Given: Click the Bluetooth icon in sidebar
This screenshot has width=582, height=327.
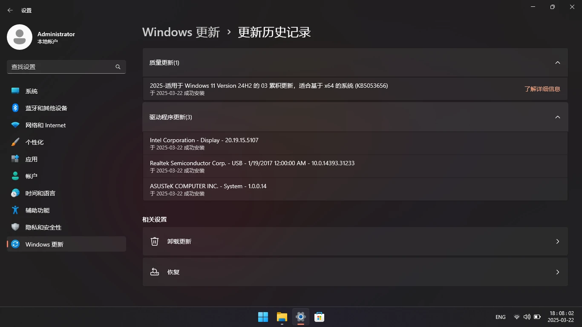Looking at the screenshot, I should click(x=15, y=108).
